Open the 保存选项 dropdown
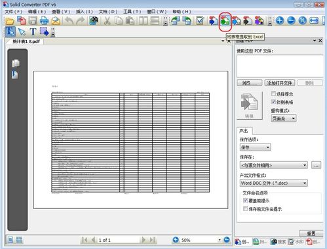Viewport: 327px width, 249px height. tap(255, 147)
